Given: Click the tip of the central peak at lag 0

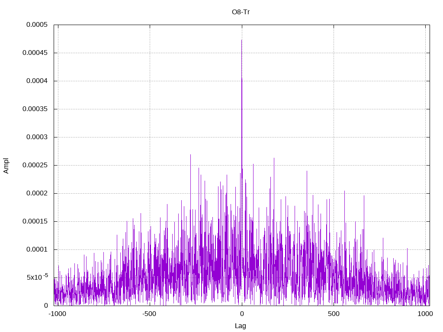Looking at the screenshot, I should (x=241, y=40).
